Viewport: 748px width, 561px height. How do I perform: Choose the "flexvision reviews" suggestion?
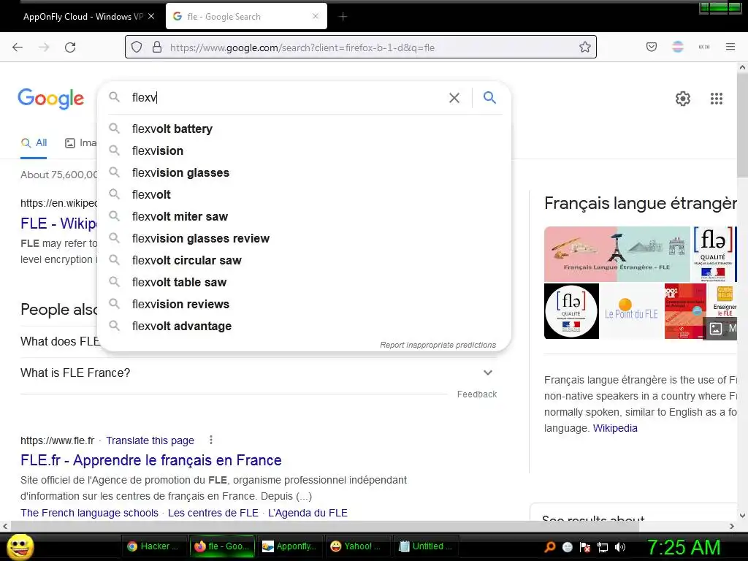(x=304, y=305)
